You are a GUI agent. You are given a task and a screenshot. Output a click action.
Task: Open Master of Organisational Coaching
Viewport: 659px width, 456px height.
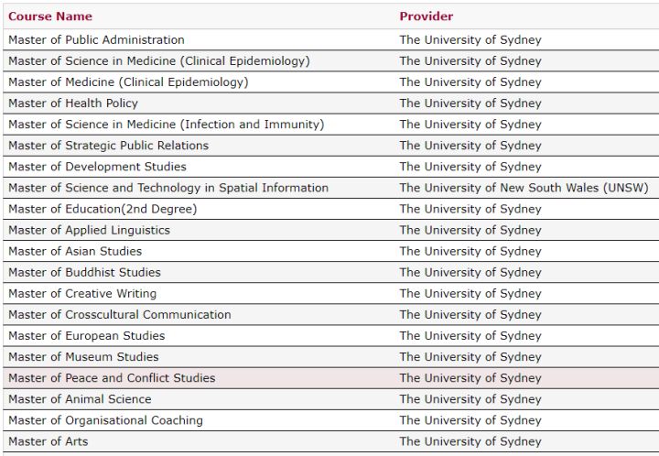pos(105,420)
